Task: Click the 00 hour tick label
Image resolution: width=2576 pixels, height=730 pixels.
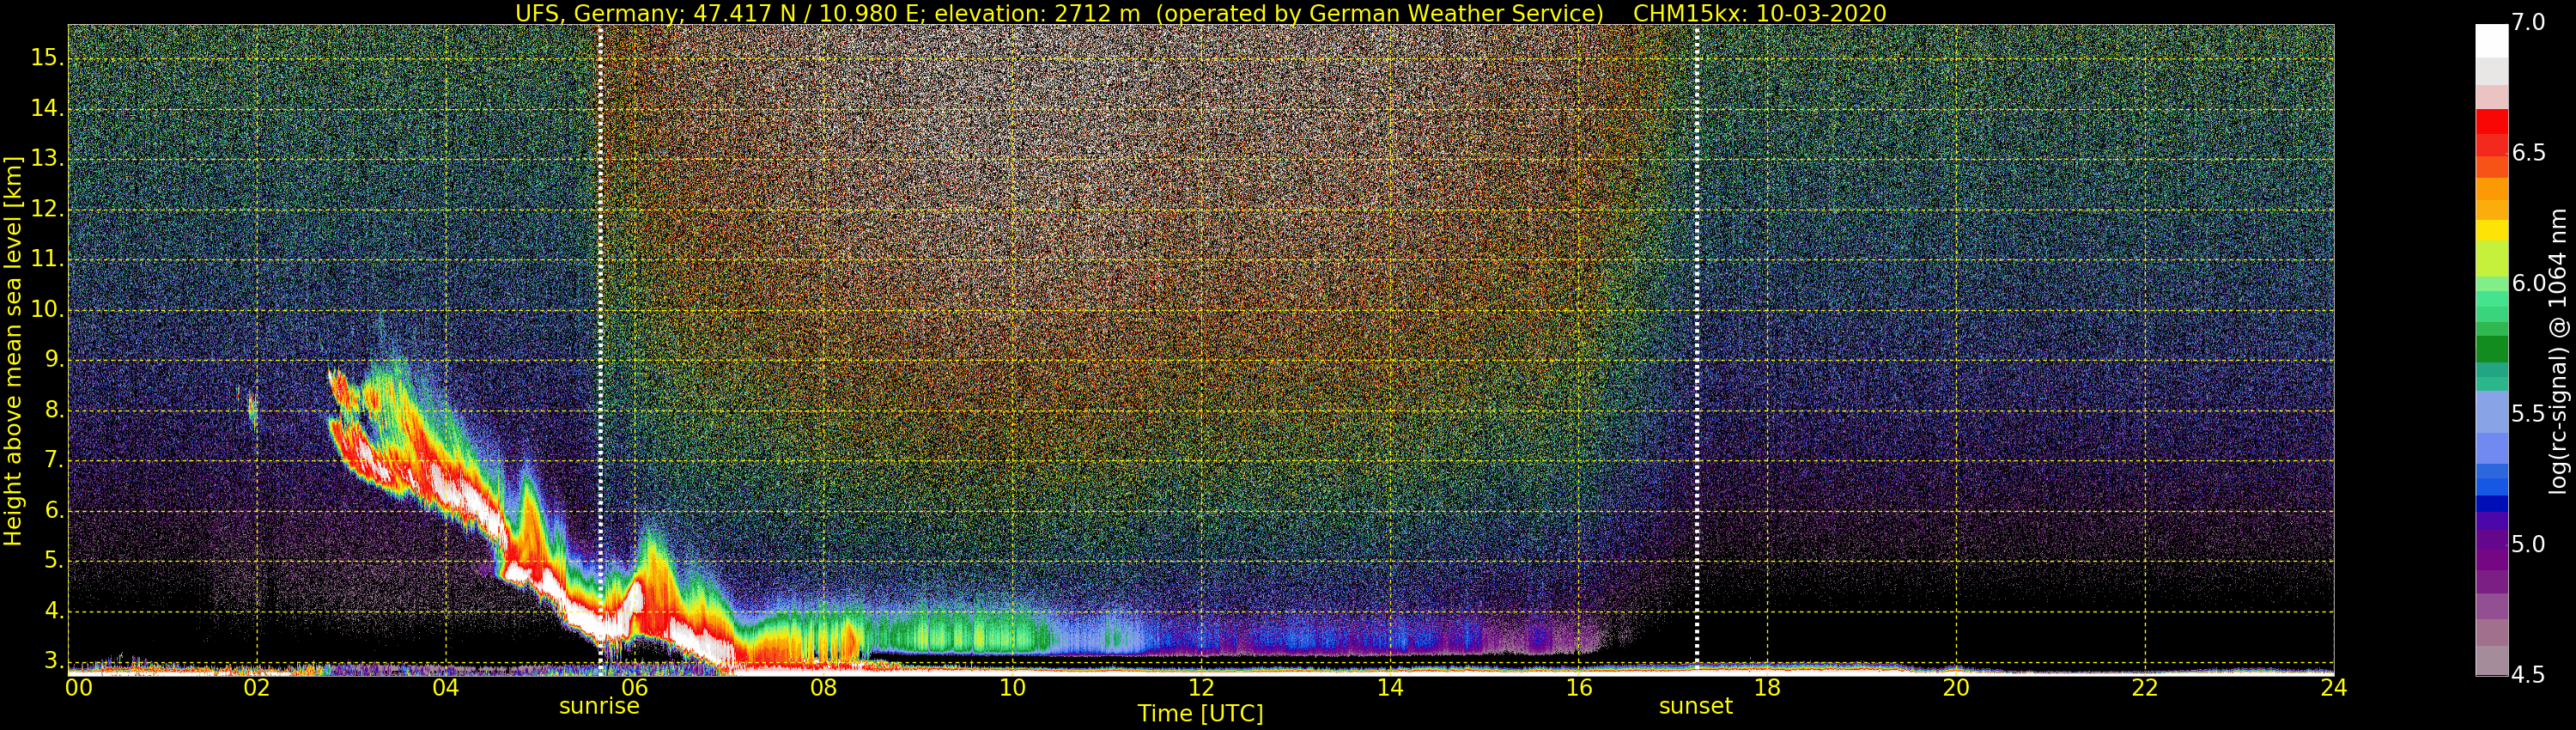Action: [x=79, y=688]
